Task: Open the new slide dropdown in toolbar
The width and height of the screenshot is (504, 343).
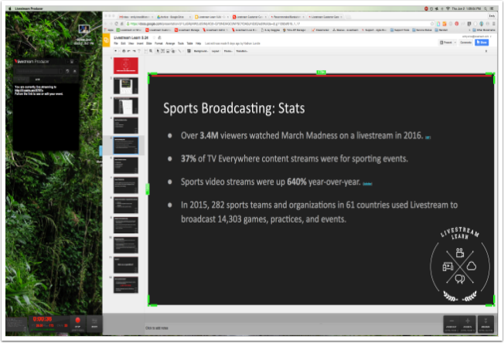Action: pyautogui.click(x=116, y=51)
